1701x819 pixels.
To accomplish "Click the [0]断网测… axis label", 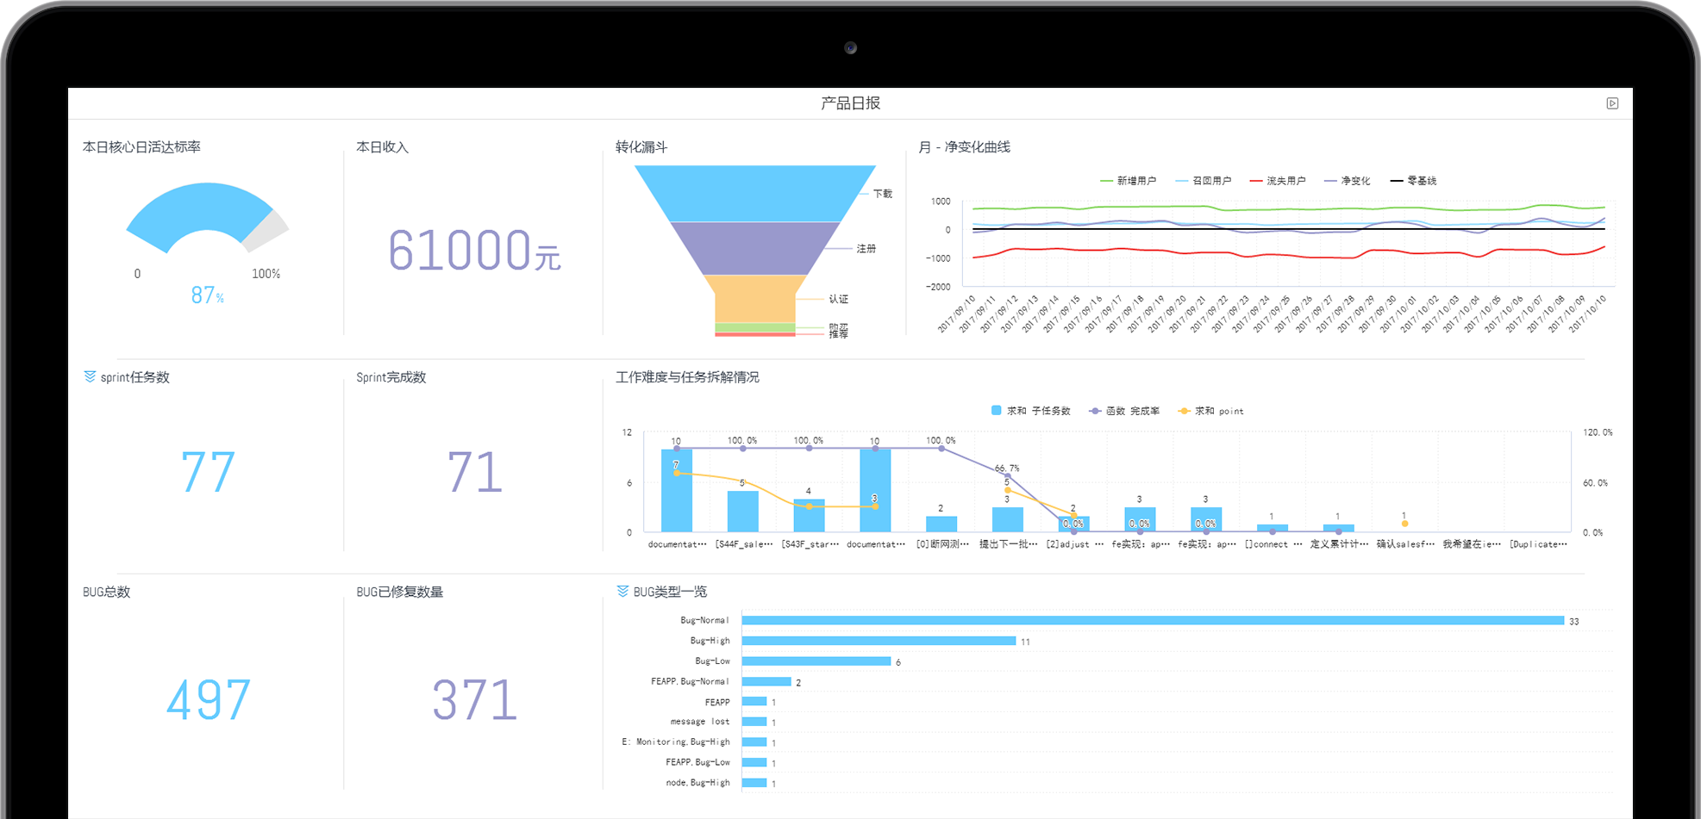I will coord(941,544).
